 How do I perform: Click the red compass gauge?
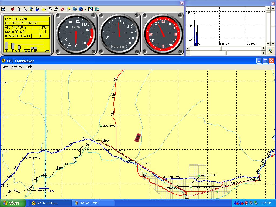click(x=163, y=34)
